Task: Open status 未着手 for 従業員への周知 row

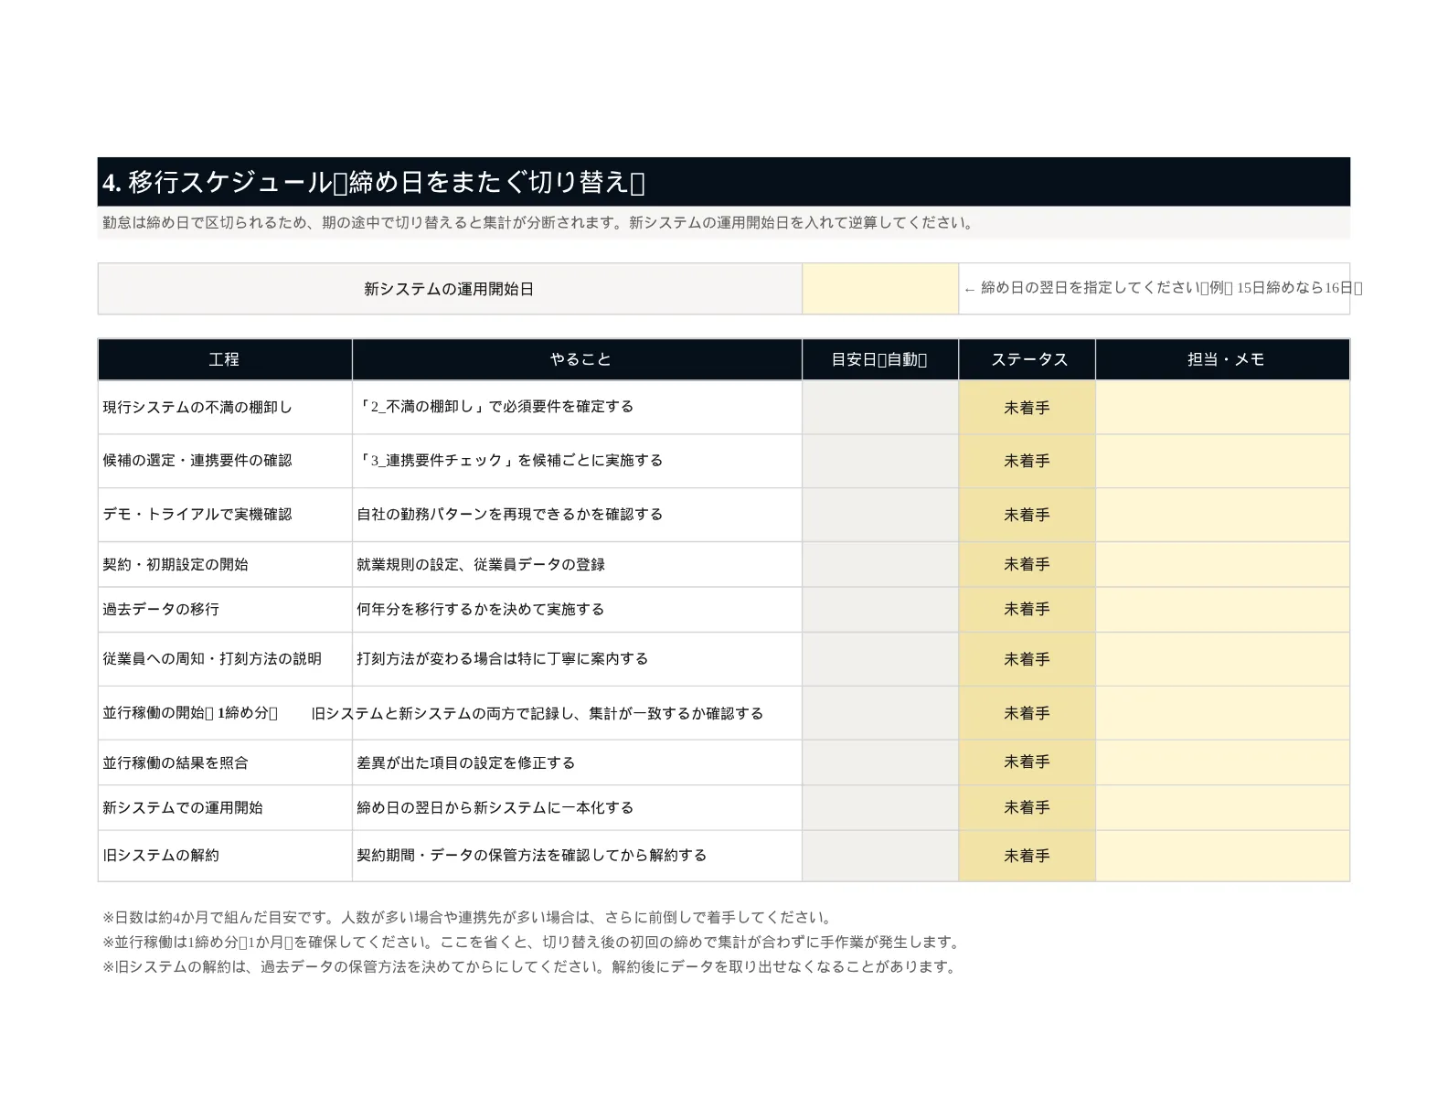Action: point(1027,659)
